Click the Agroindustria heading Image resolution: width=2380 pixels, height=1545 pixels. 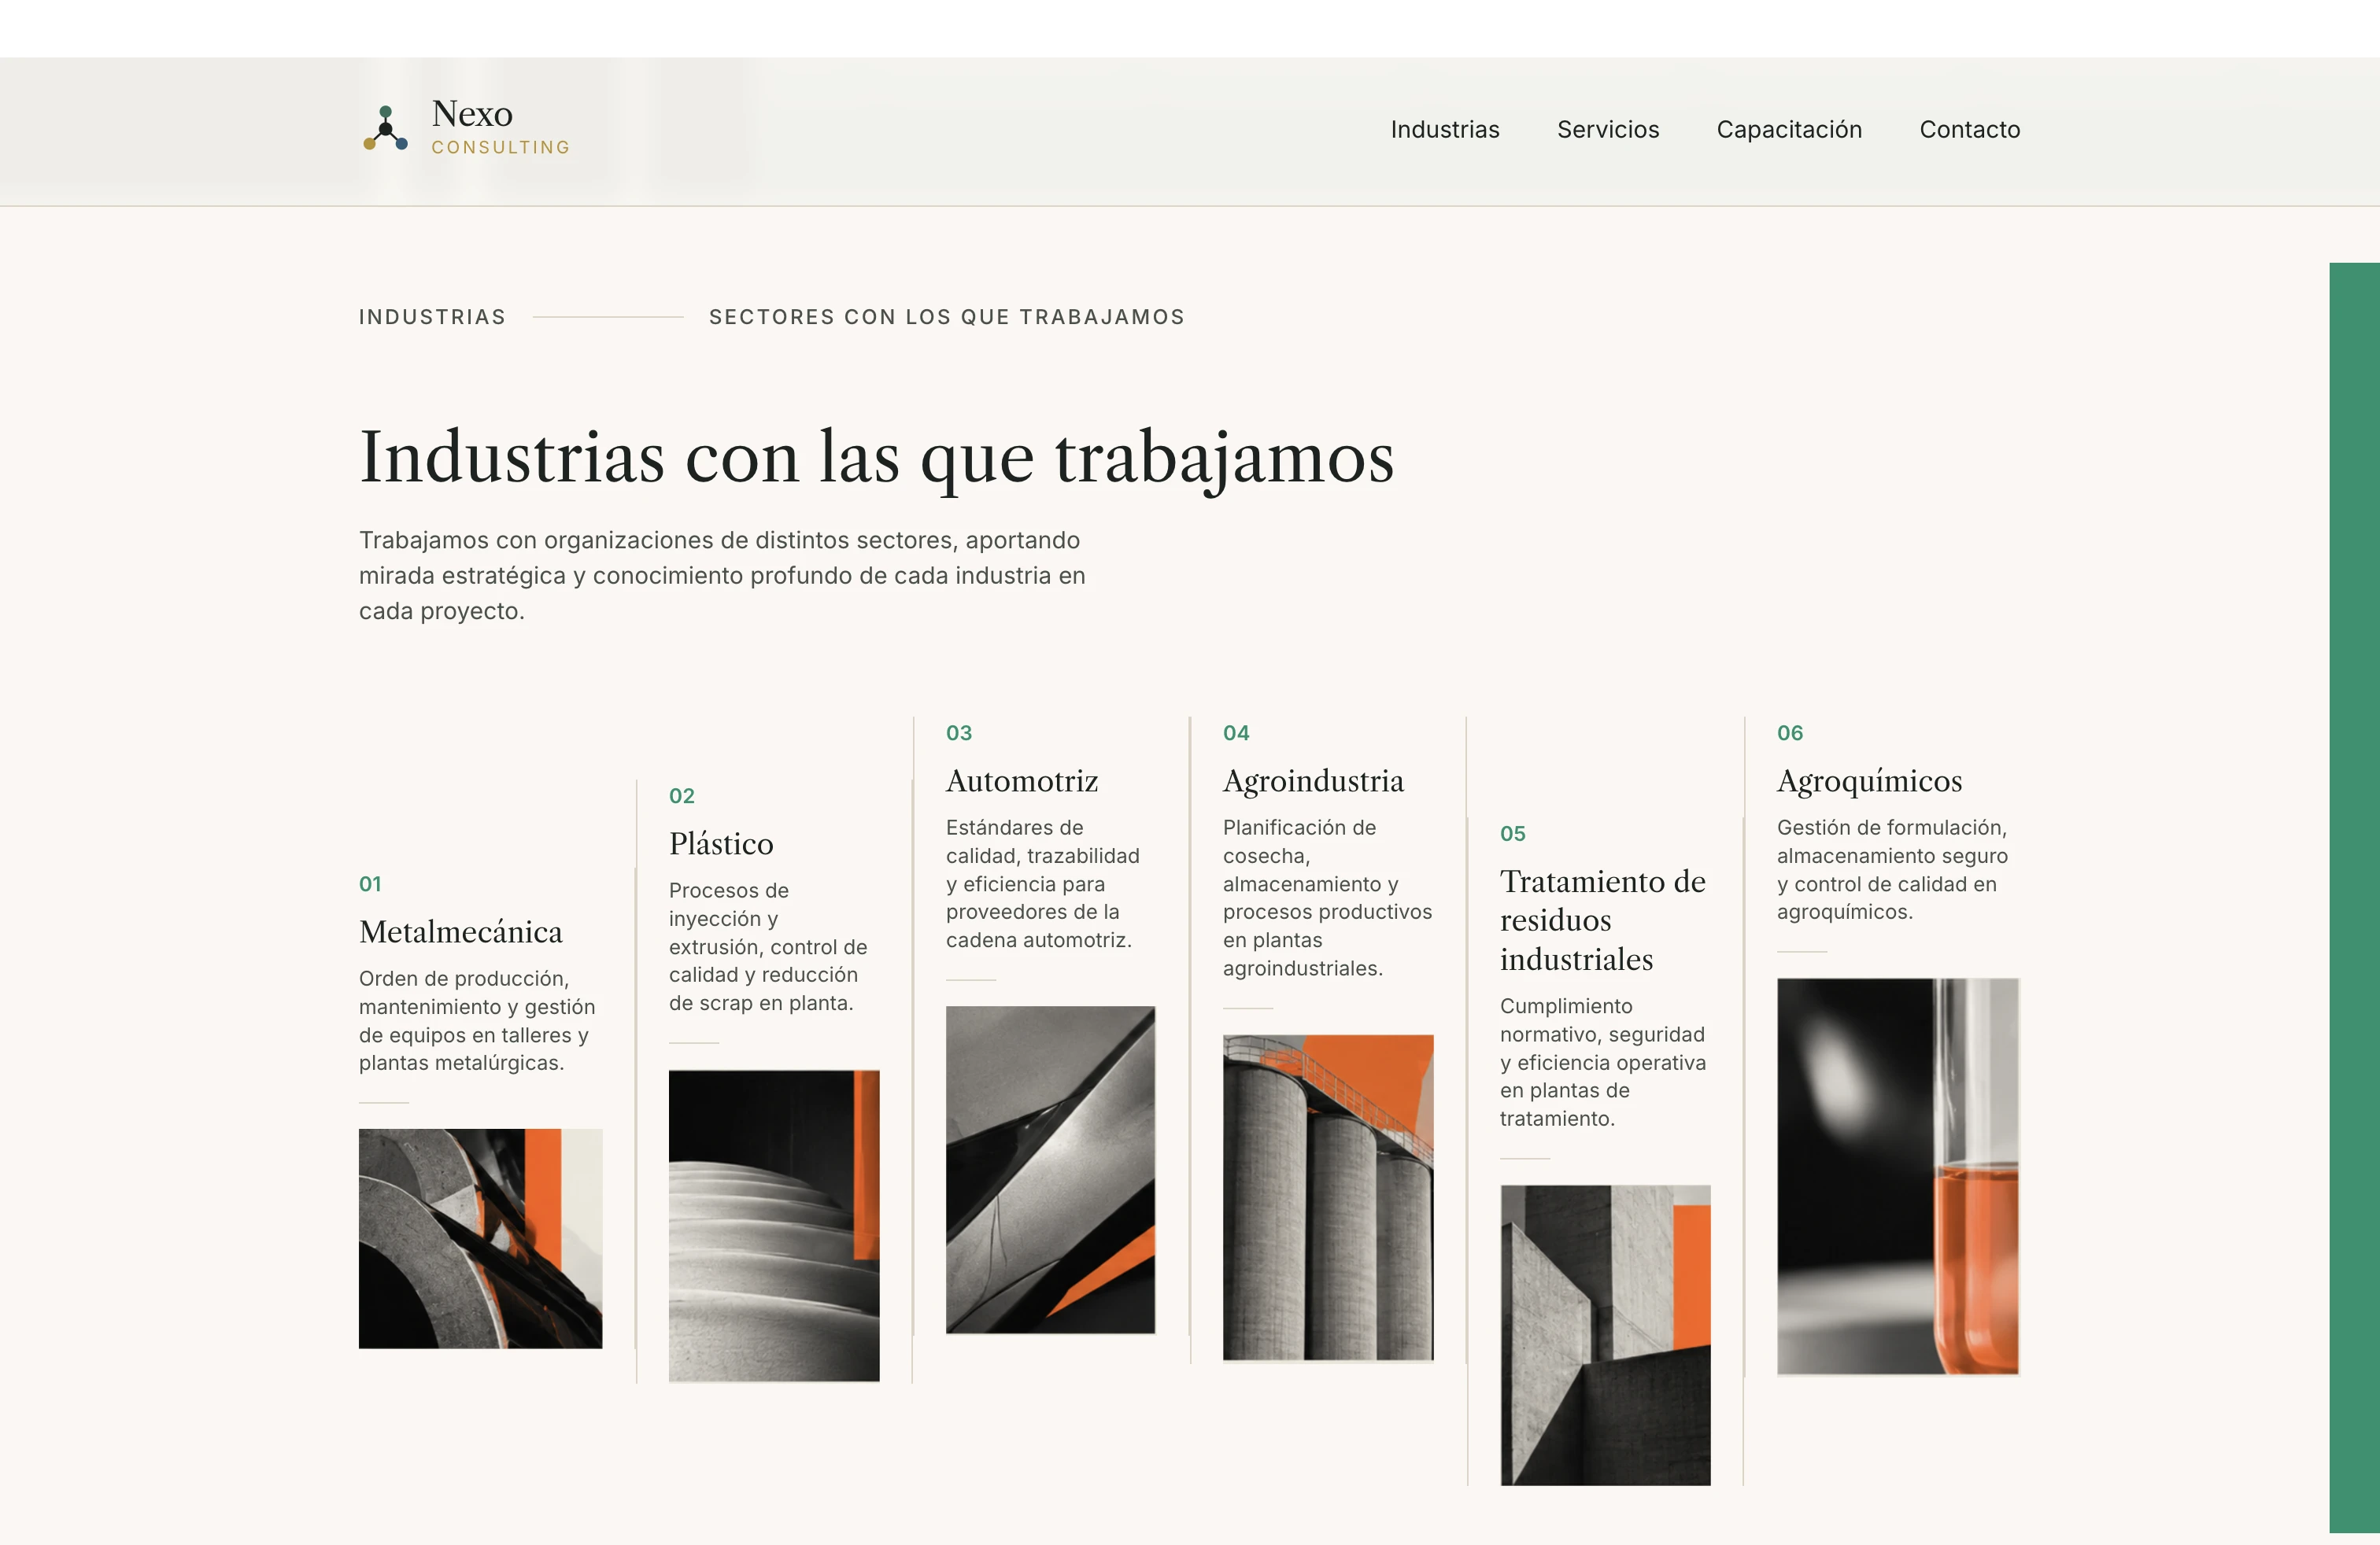tap(1313, 780)
